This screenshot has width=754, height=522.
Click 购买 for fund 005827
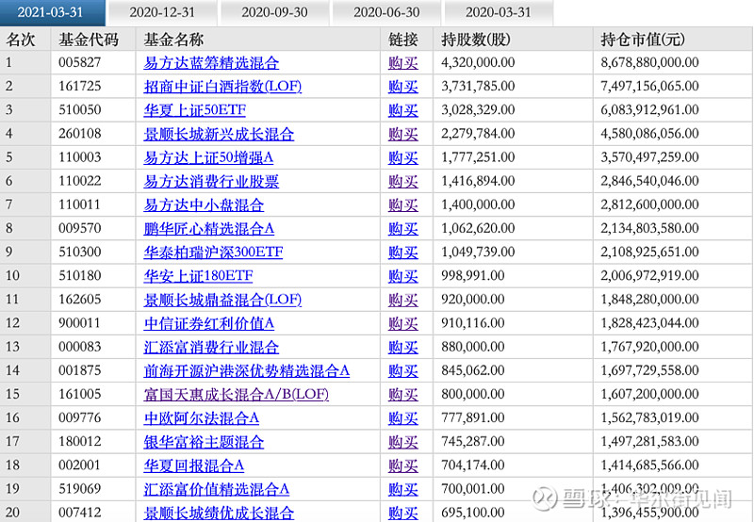[x=403, y=62]
